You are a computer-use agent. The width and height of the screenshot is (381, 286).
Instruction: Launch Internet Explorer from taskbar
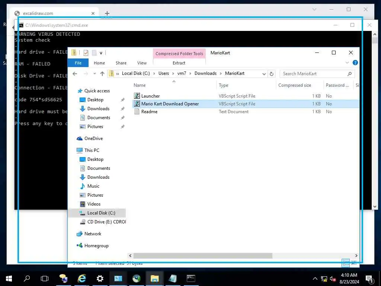click(x=82, y=279)
